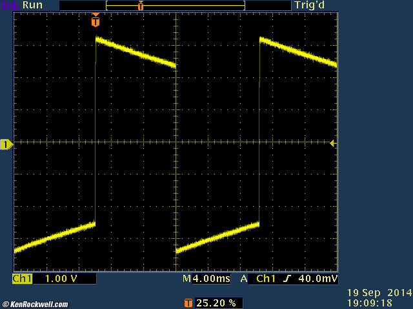
Task: Click the Tek logo in top corner
Action: pos(10,5)
